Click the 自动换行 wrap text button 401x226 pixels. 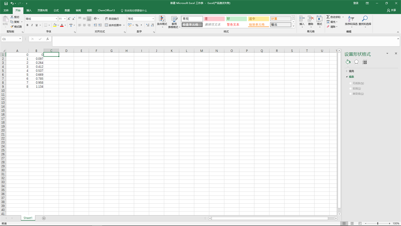[x=112, y=19]
